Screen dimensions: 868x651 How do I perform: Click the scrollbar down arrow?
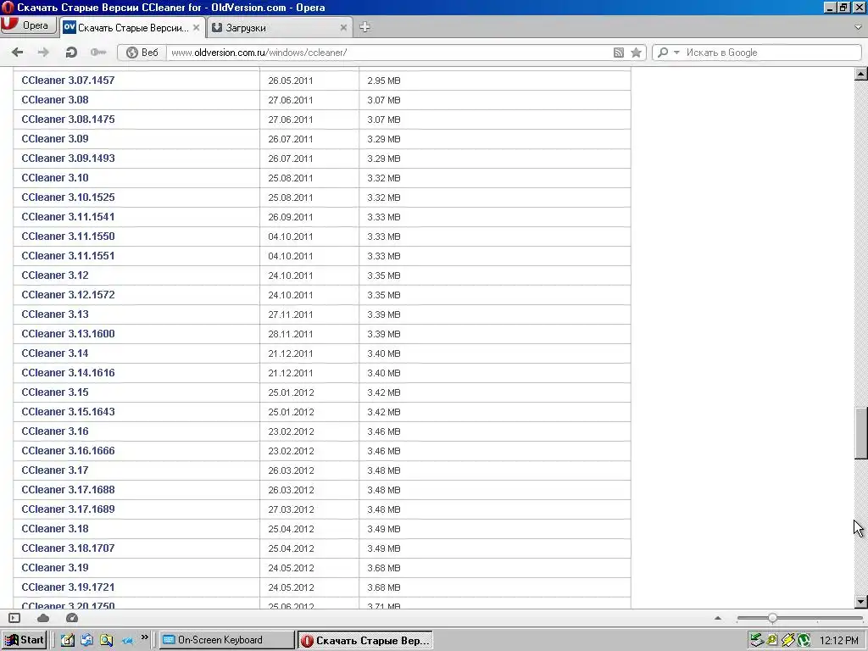pyautogui.click(x=861, y=602)
